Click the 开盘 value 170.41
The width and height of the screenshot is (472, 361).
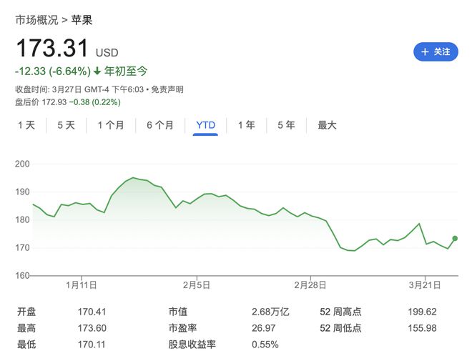(92, 312)
